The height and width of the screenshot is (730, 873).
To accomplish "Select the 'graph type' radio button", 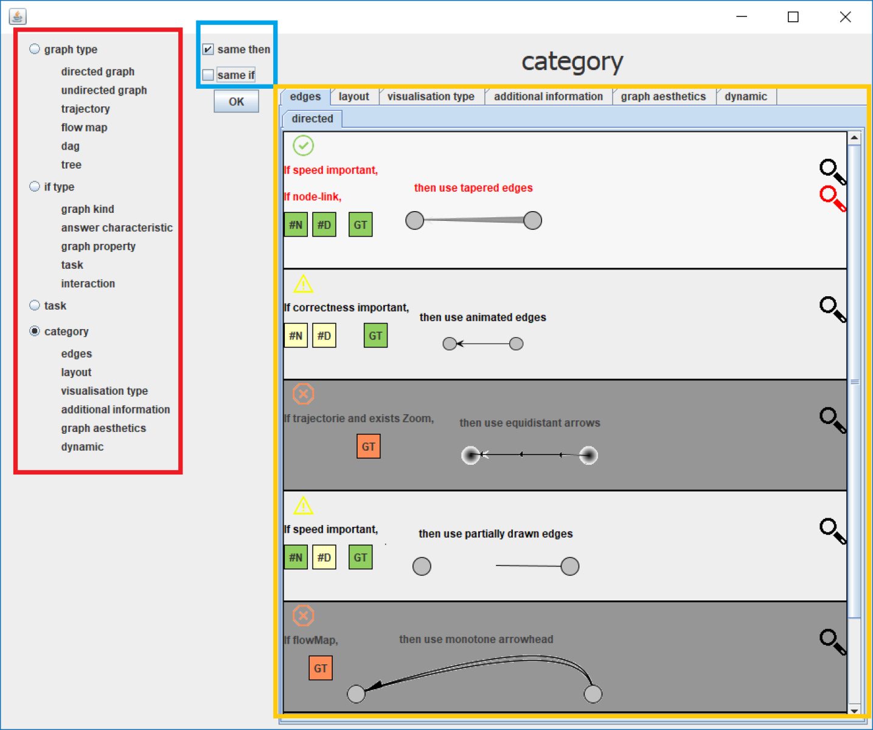I will [35, 49].
